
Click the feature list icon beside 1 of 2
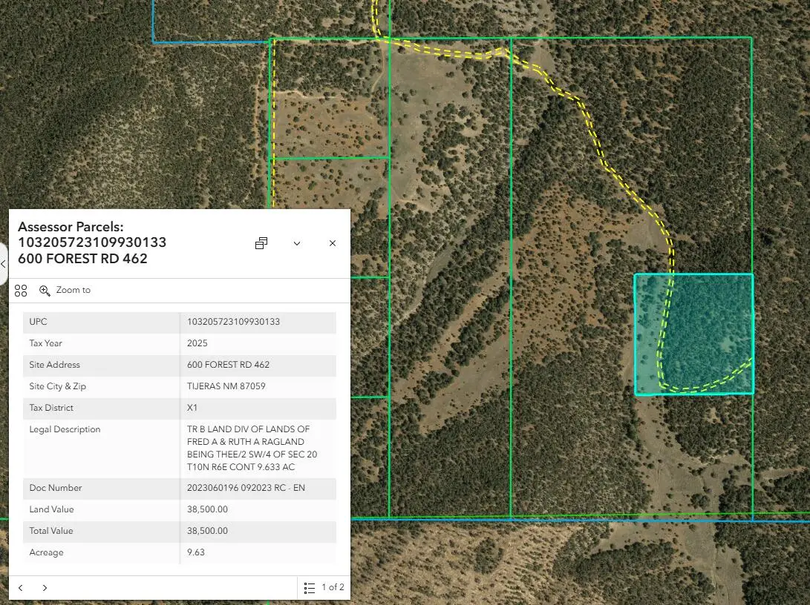(310, 587)
